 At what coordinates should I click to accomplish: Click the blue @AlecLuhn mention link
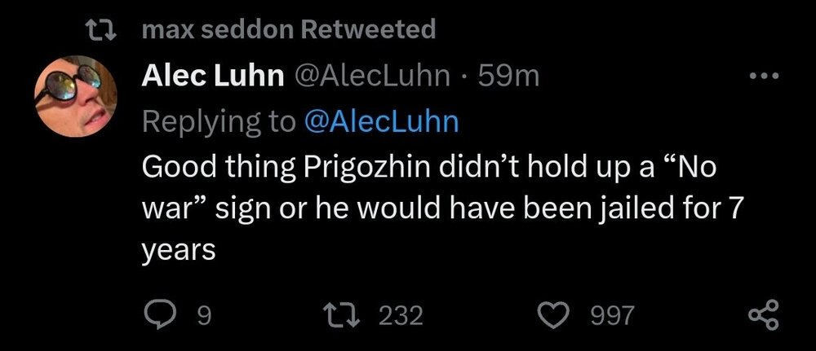(381, 122)
